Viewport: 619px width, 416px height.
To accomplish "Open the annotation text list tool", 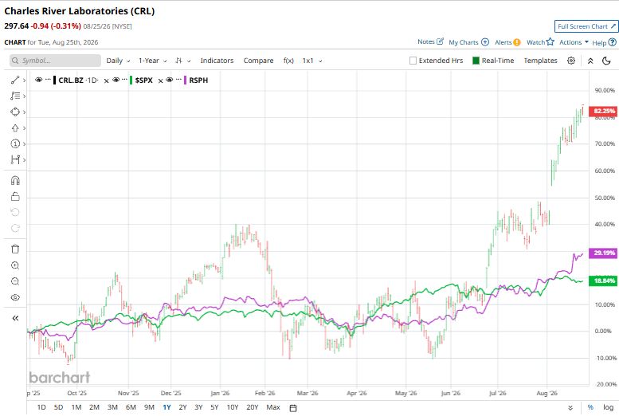I will [15, 96].
